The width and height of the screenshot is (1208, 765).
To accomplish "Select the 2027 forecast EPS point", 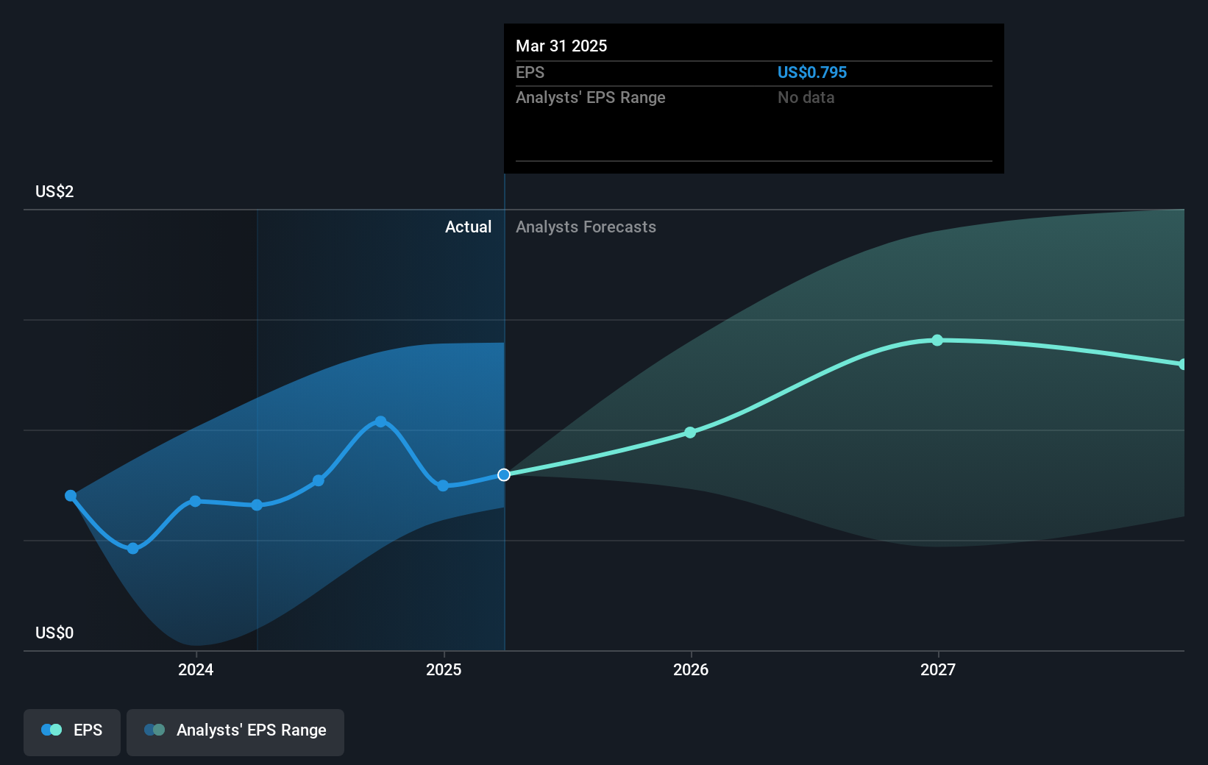I will click(x=937, y=340).
